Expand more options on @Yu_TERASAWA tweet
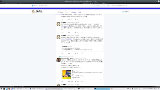Screen dimensions: 160x90 [x=82, y=53]
